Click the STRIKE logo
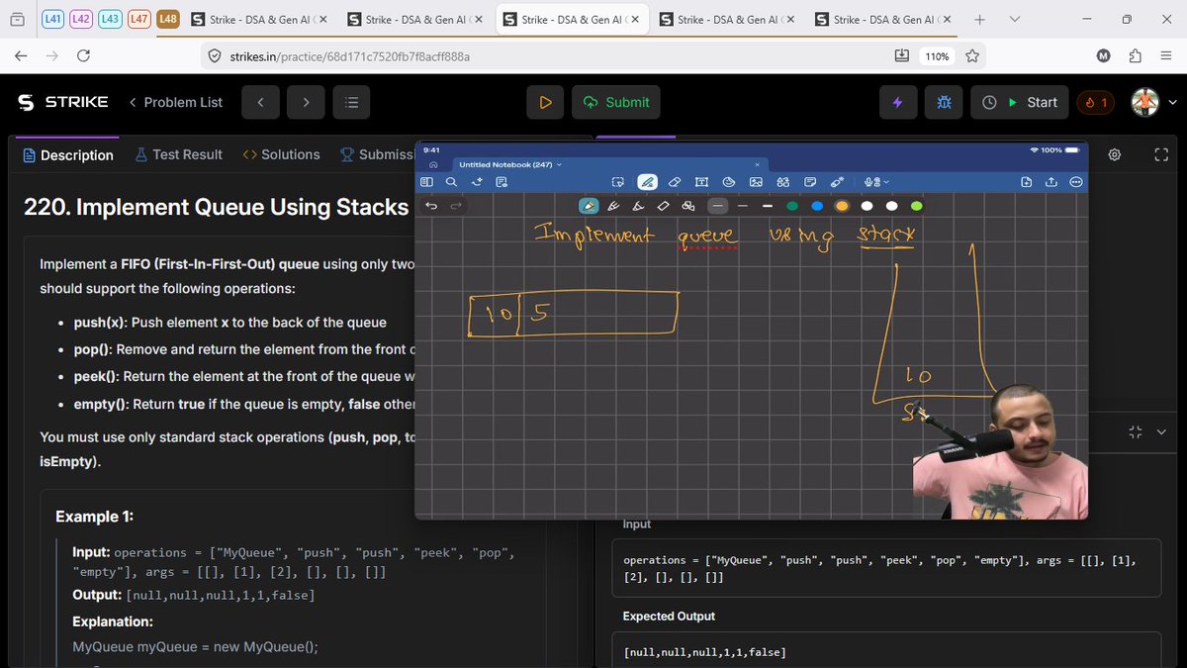The image size is (1187, 668). point(63,102)
